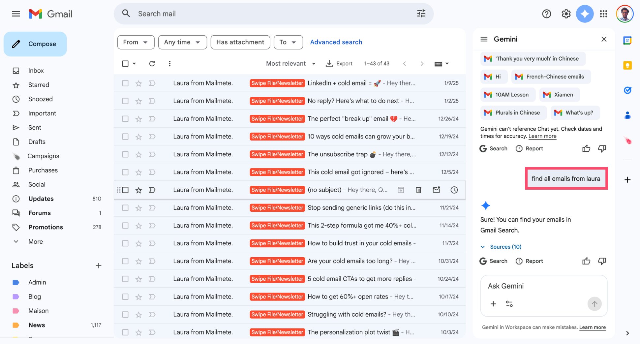Screen dimensions: 640x344
Task: Open Gmail Settings gear
Action: click(x=565, y=14)
